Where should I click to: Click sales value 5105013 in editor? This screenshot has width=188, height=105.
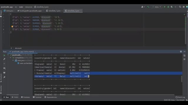pos(36,23)
